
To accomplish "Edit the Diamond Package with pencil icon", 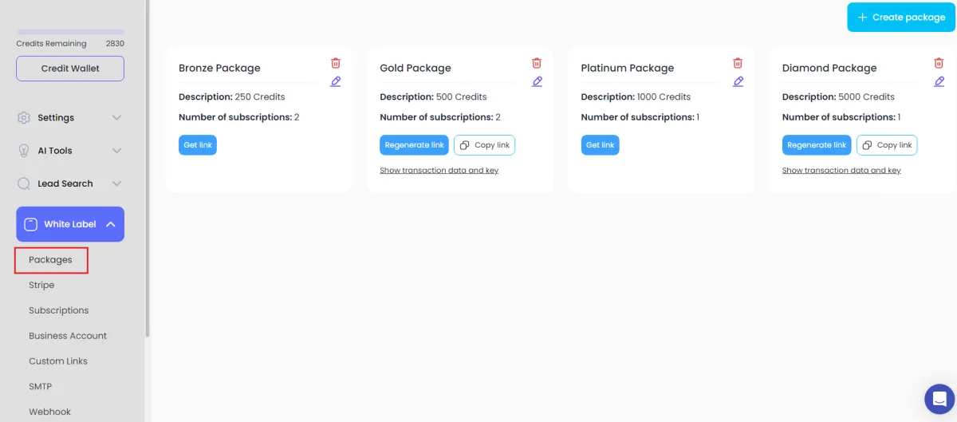I will pos(939,81).
